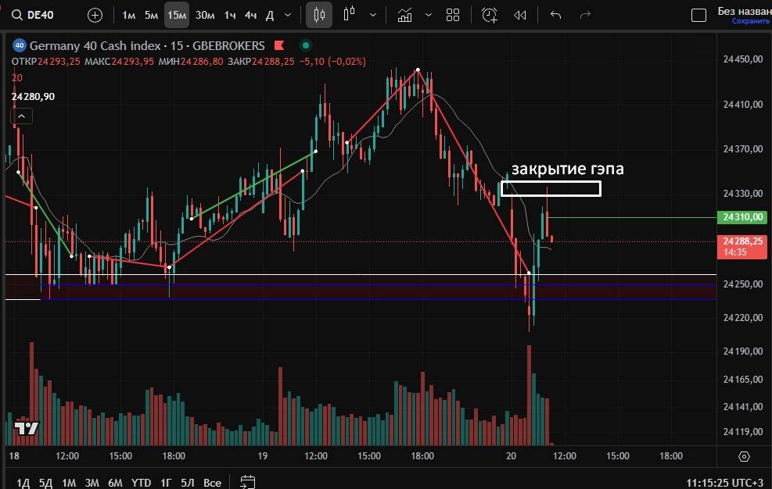772x489 pixels.
Task: Click the add symbol plus icon
Action: pos(95,15)
